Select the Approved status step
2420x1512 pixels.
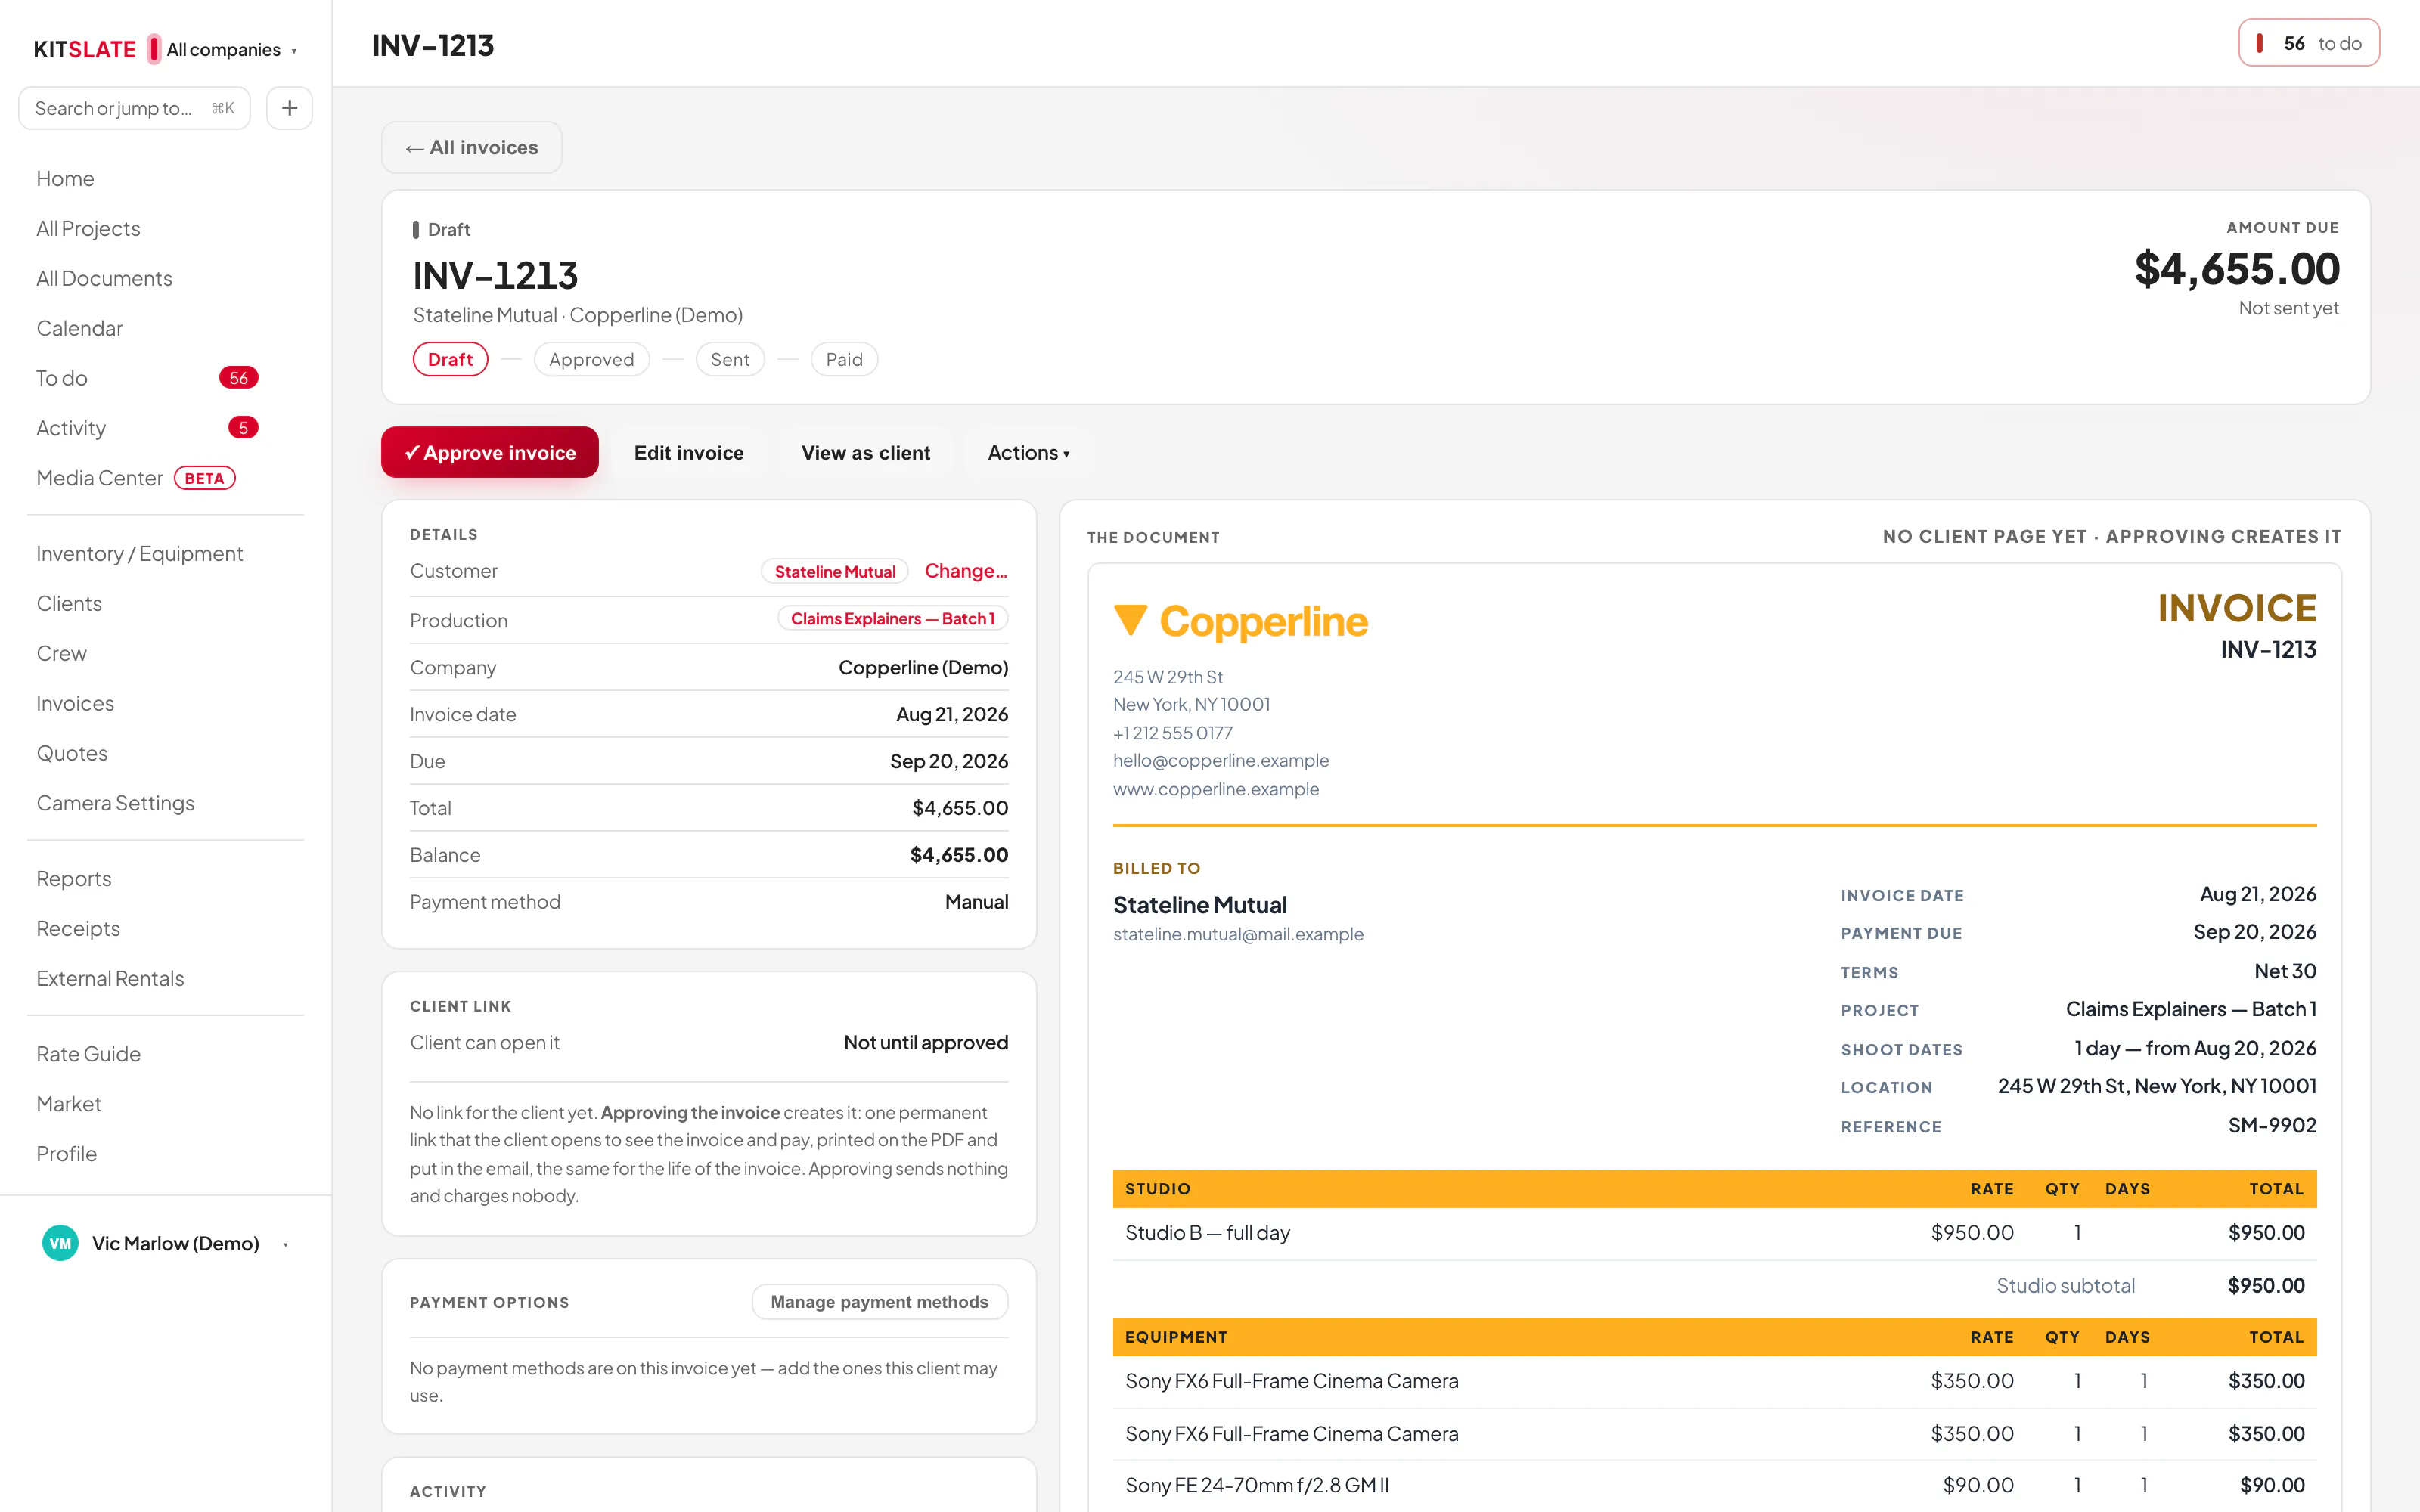(x=591, y=360)
